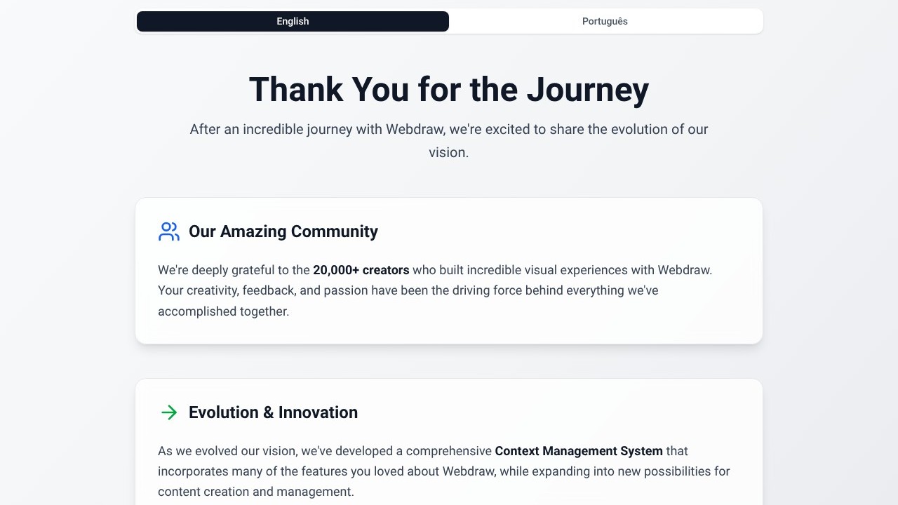Click the "accomplished together." text line

(223, 311)
